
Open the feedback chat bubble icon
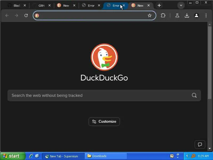click(x=200, y=145)
